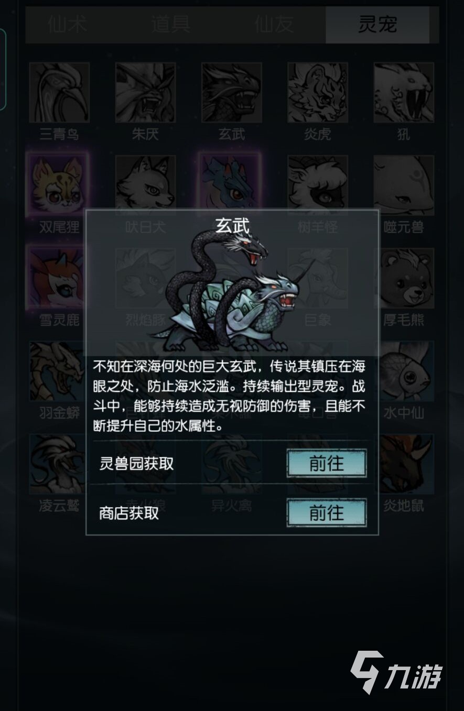Select the 朱厌 pet icon
Image resolution: width=464 pixels, height=711 pixels.
coord(145,93)
